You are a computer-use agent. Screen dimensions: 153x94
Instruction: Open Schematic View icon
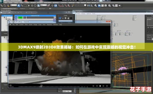point(106,6)
